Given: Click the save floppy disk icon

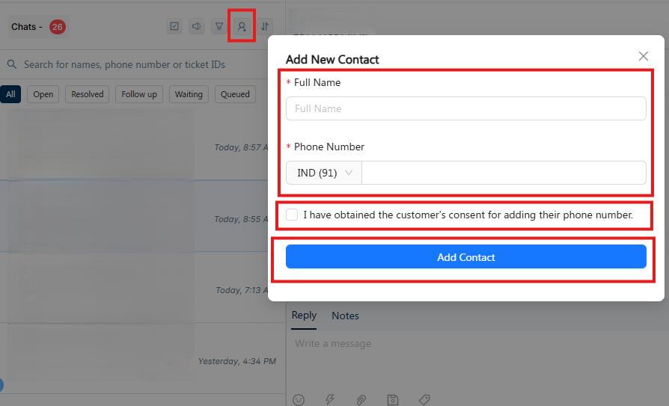Looking at the screenshot, I should coord(392,400).
